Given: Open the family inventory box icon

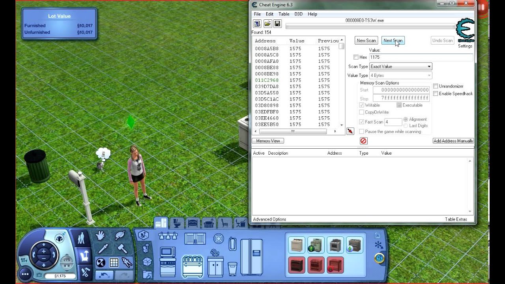Looking at the screenshot, I should [x=147, y=262].
